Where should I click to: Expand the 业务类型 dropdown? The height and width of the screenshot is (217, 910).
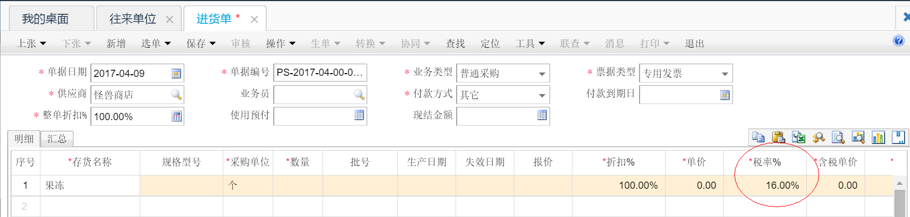point(541,74)
